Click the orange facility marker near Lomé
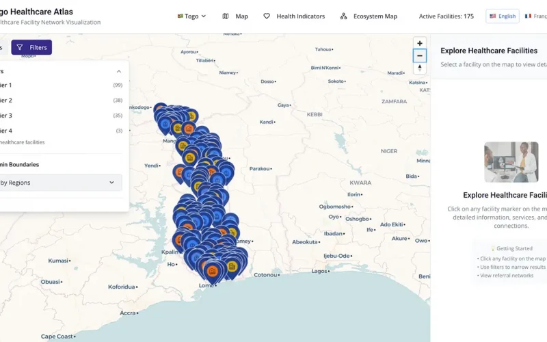 click(214, 271)
